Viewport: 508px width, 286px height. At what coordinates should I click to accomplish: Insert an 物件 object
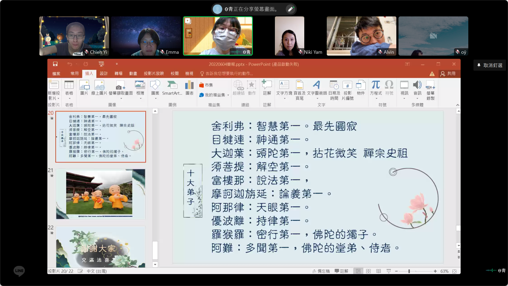click(x=361, y=88)
